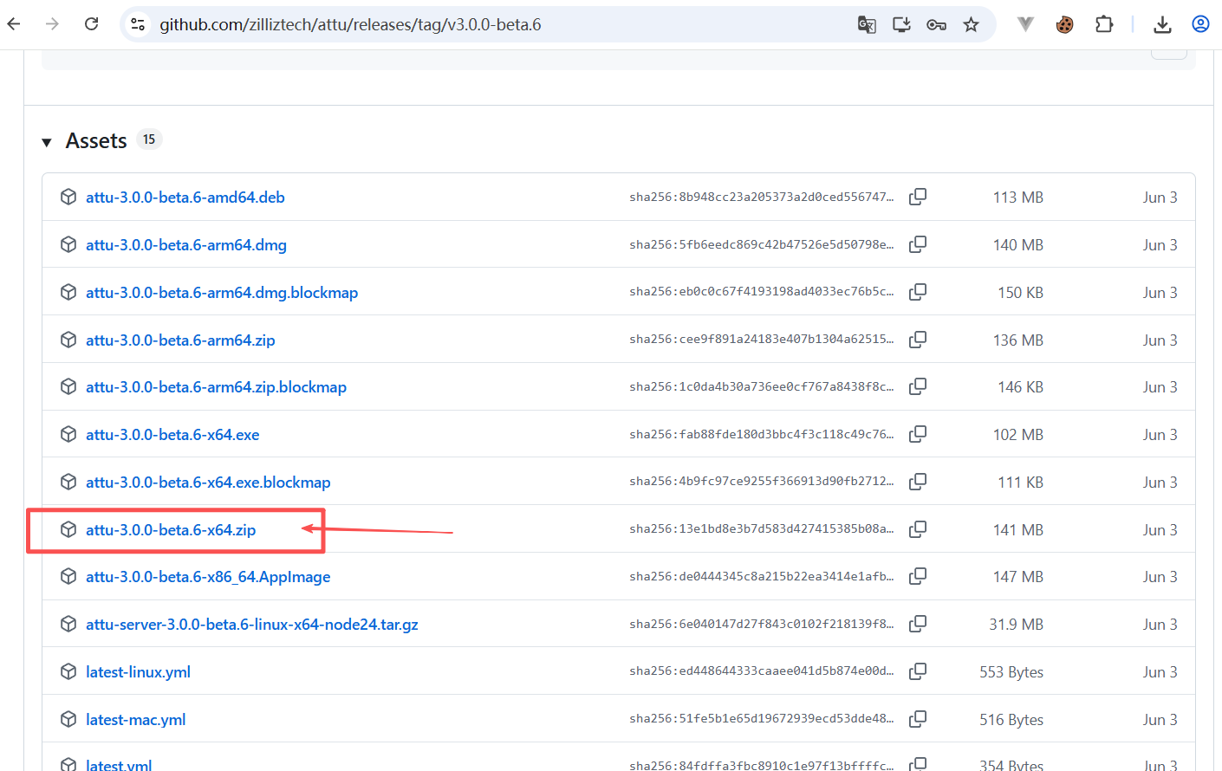Copy sha256 for x64.exe.blockmap asset
This screenshot has width=1222, height=771.
(918, 482)
